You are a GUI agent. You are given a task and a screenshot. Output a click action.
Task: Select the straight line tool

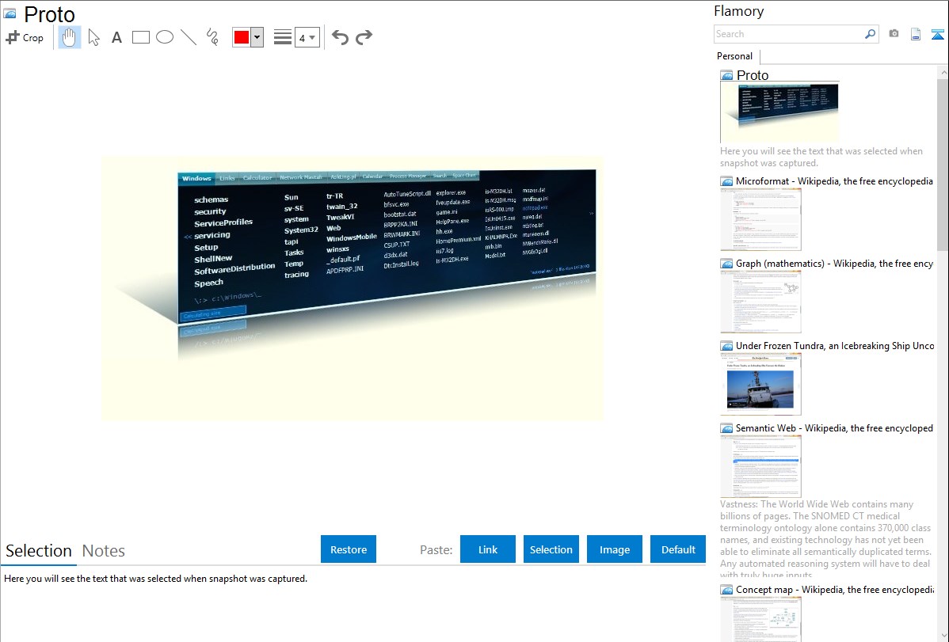(x=188, y=37)
